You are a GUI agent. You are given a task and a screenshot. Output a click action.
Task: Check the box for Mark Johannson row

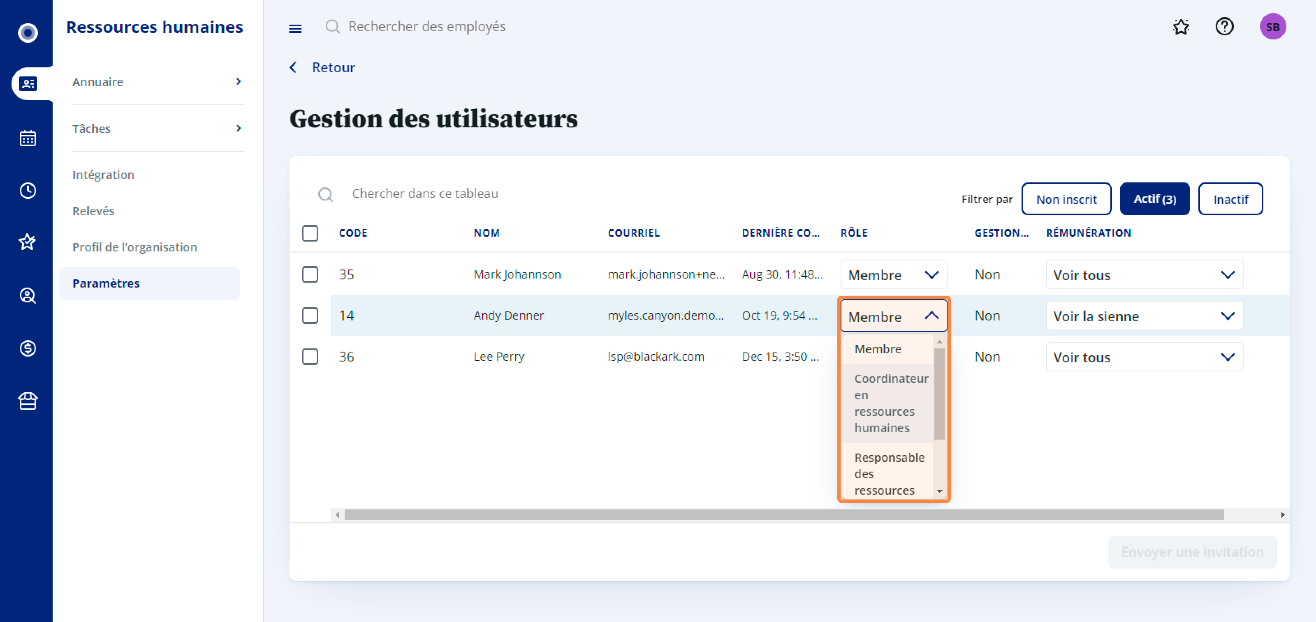coord(310,274)
